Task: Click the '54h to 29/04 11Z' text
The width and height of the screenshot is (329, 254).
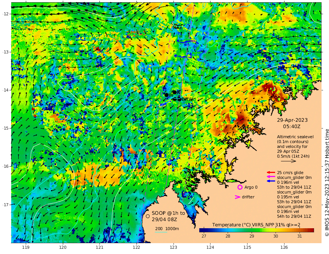Action: tap(294, 216)
